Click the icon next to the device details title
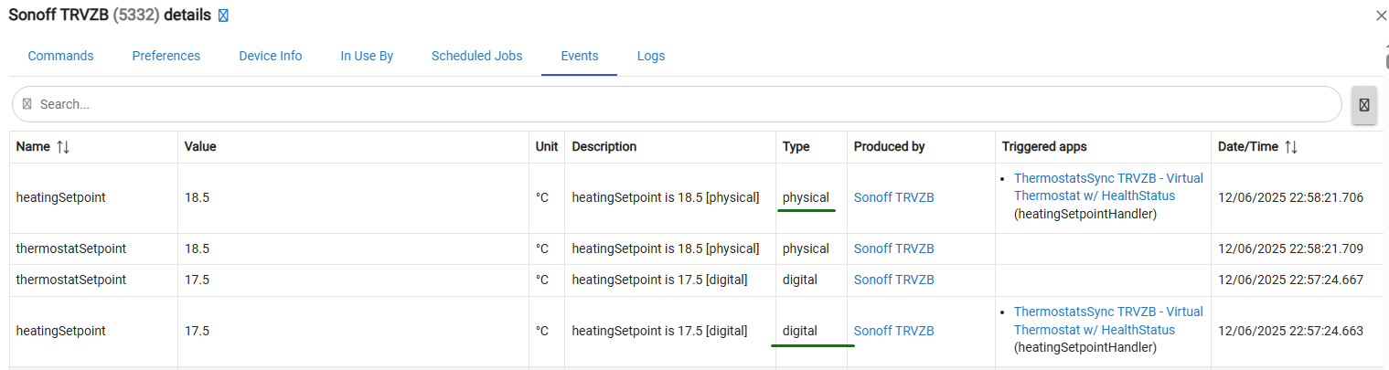 224,16
